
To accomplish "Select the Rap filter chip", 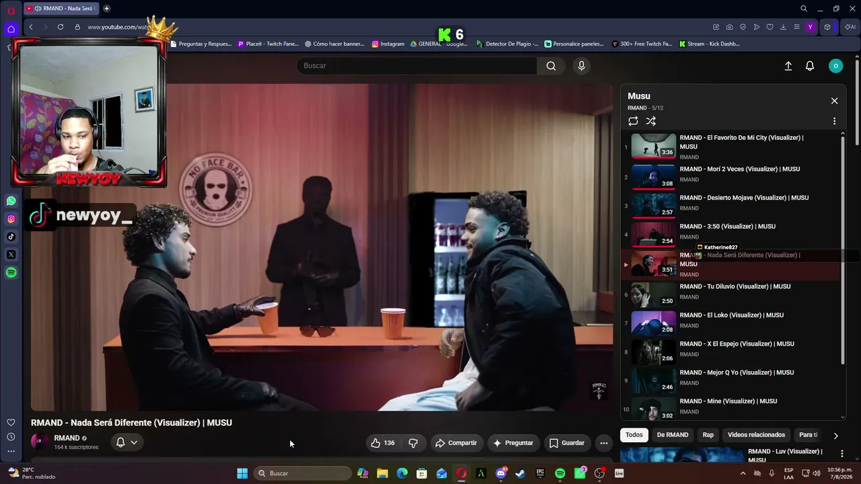I will [708, 435].
